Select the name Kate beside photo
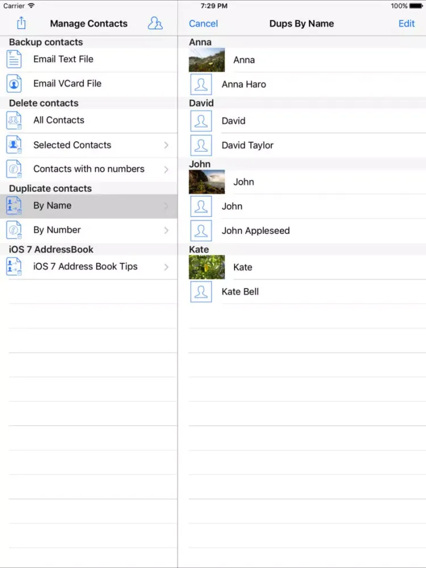The height and width of the screenshot is (568, 426). coord(243,267)
